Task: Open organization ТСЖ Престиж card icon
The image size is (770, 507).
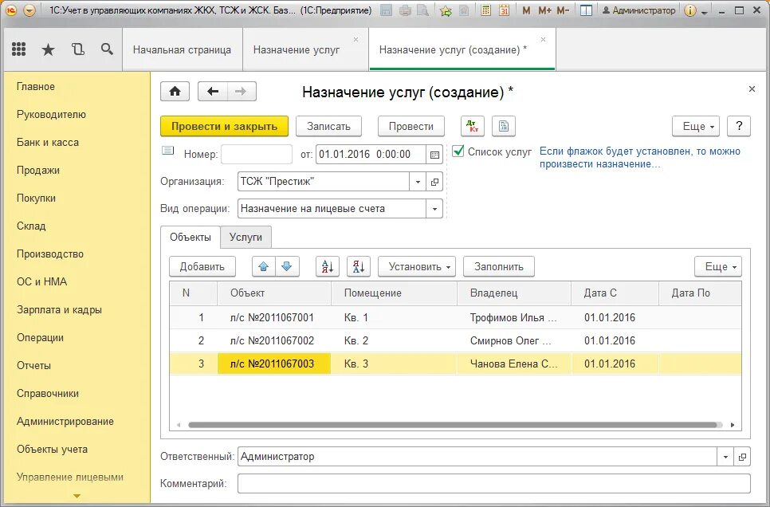Action: coord(434,182)
